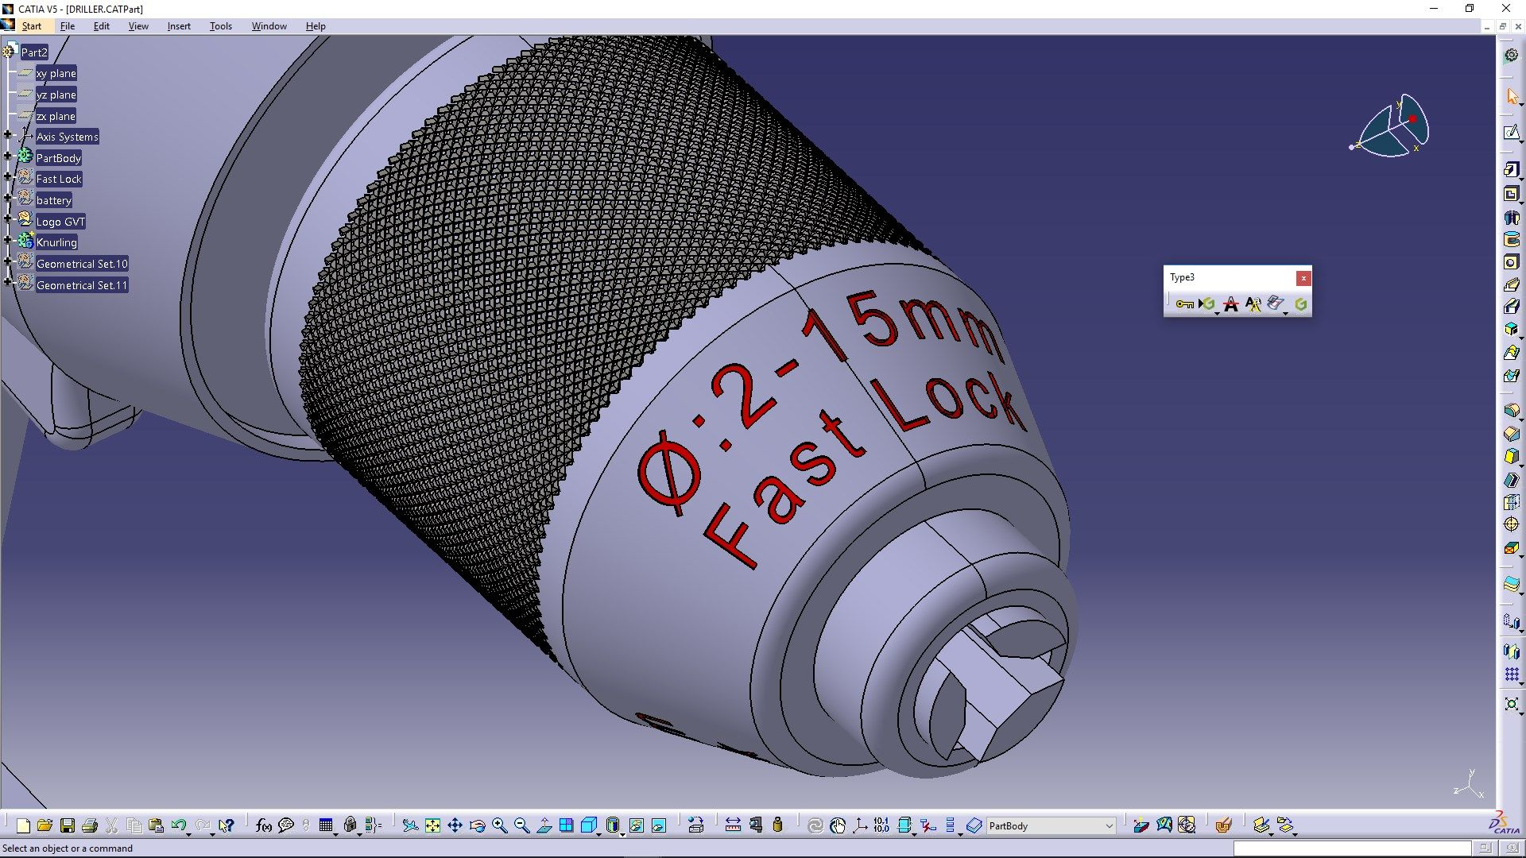Toggle Swap visible space icon
This screenshot has width=1526, height=858.
pos(659,826)
